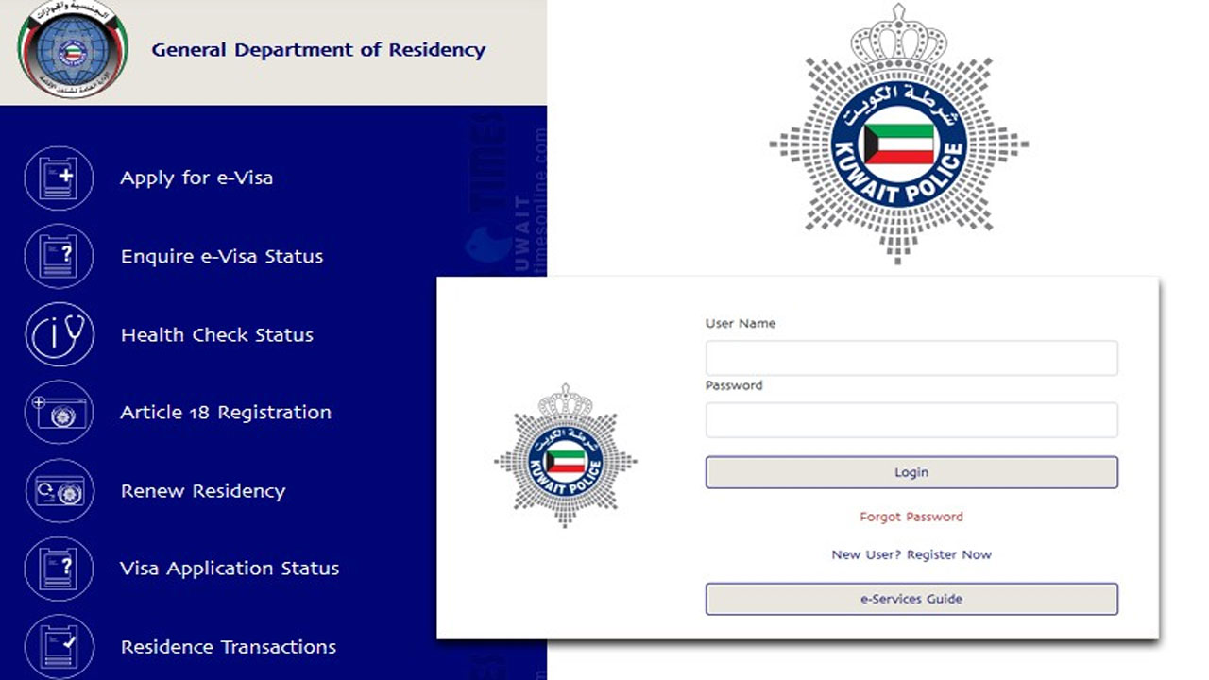Click New User? Register Now link
The width and height of the screenshot is (1209, 680).
pyautogui.click(x=911, y=554)
